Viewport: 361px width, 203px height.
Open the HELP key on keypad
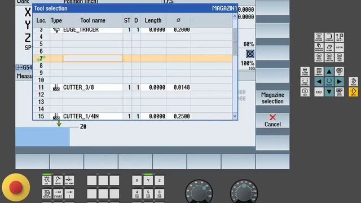(x=305, y=92)
